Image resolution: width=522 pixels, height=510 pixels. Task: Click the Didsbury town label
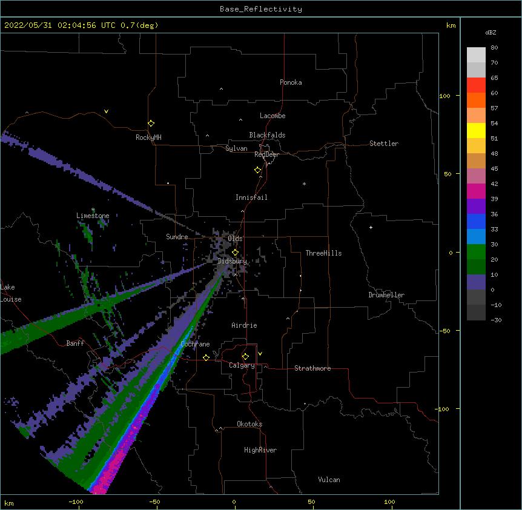233,261
